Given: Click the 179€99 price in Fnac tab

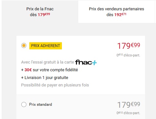Looking at the screenshot, I should coord(44,15).
